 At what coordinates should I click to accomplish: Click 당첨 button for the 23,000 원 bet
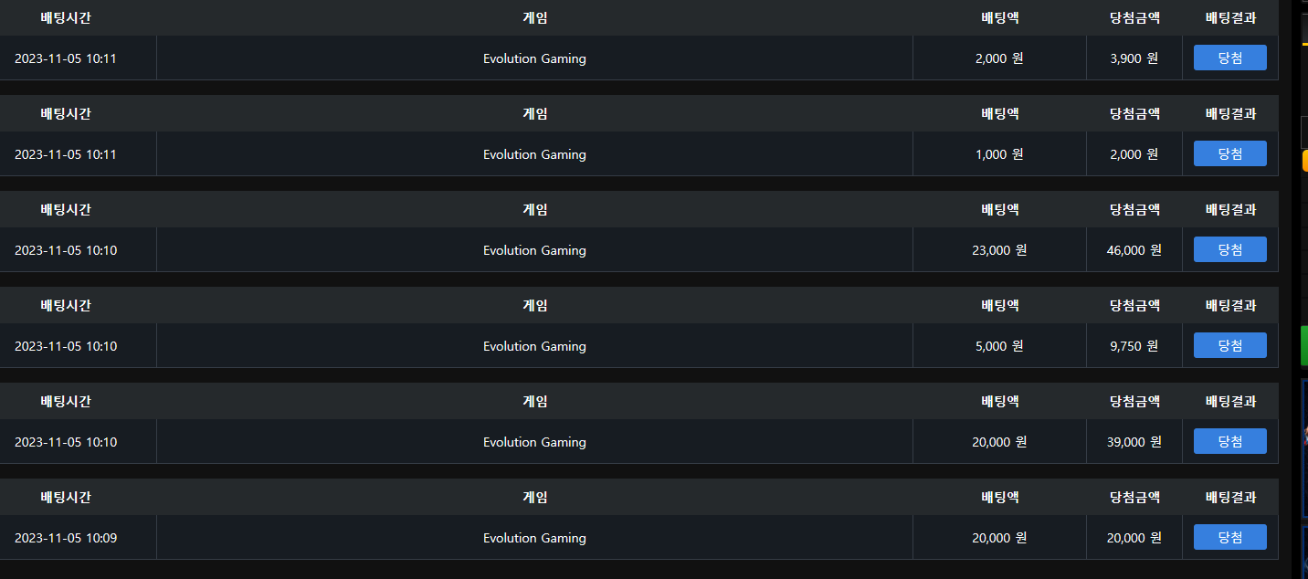point(1229,249)
